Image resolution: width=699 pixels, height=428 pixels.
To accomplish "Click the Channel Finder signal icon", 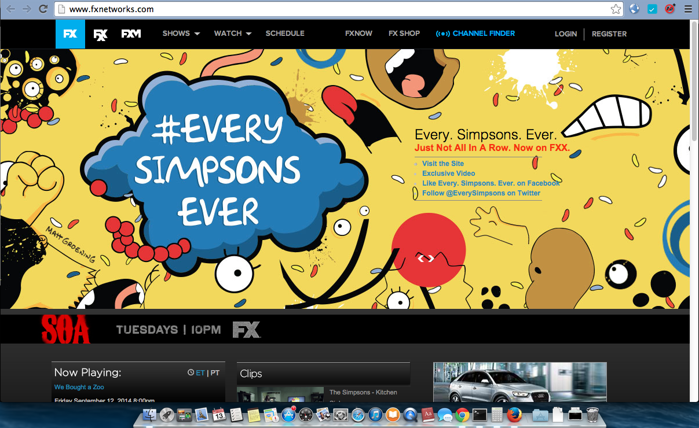I will 442,34.
